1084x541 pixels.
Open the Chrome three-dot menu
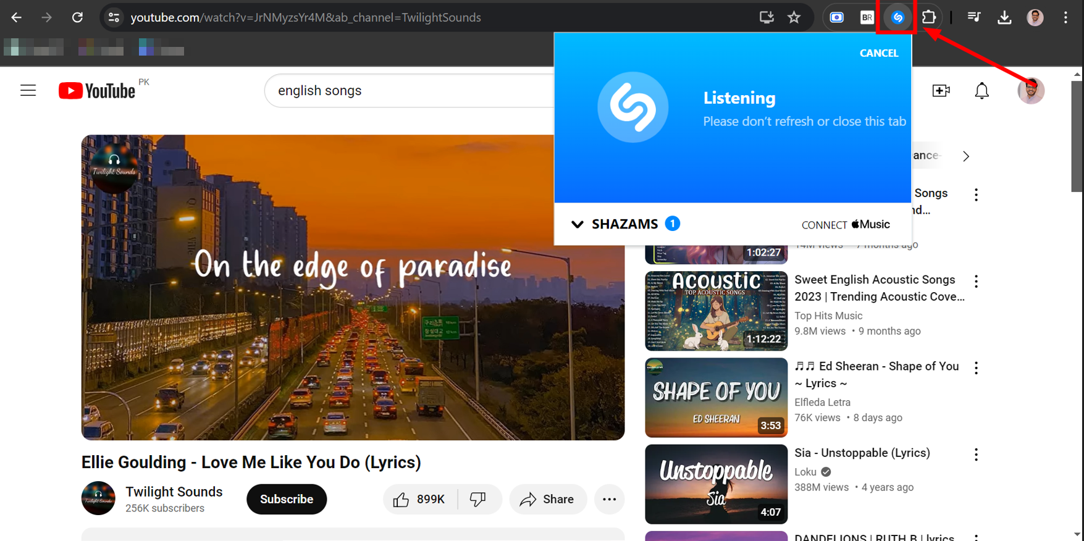(1065, 17)
